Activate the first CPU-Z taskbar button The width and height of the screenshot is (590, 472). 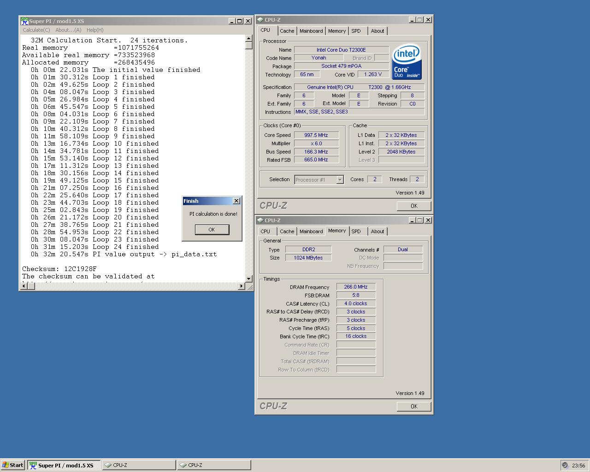click(139, 465)
